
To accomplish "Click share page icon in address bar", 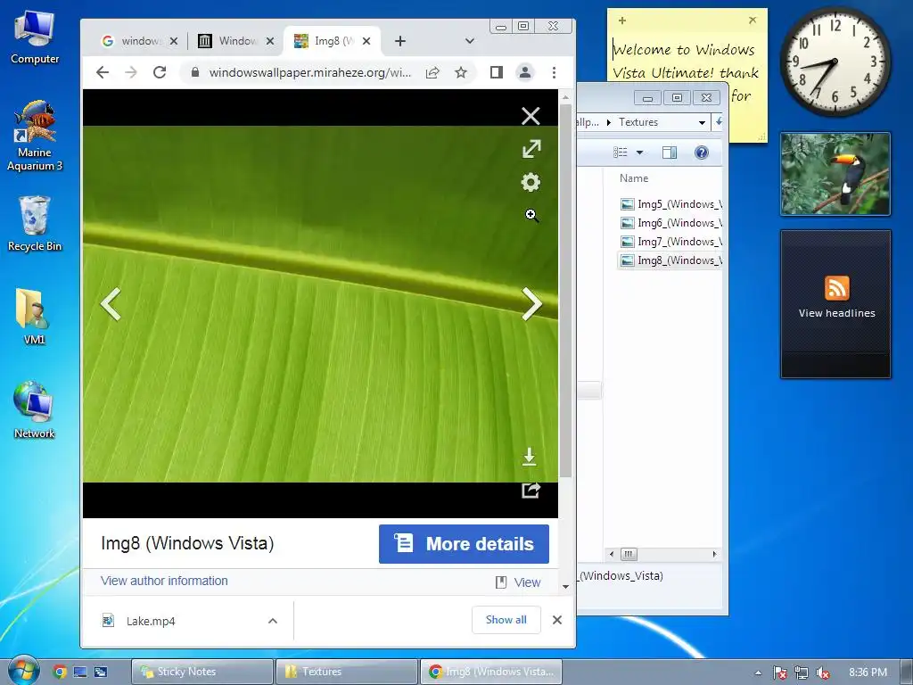I will point(432,73).
